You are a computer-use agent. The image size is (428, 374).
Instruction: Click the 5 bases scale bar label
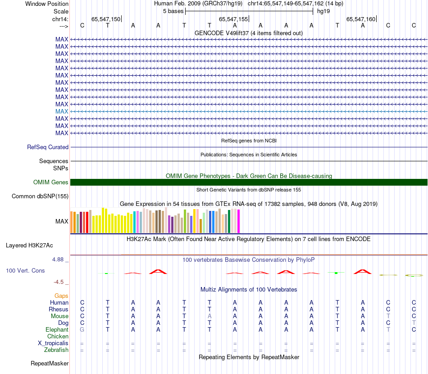coord(173,11)
